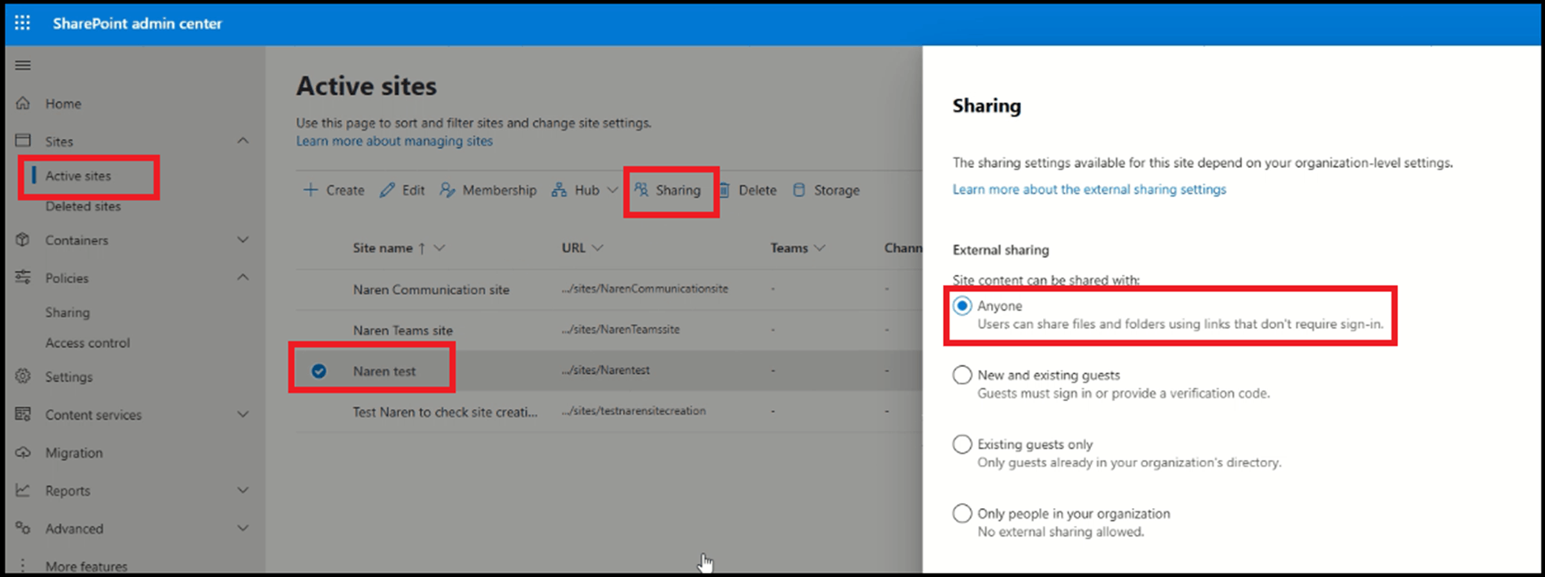The width and height of the screenshot is (1545, 577).
Task: Select New and existing guests option
Action: pyautogui.click(x=962, y=375)
